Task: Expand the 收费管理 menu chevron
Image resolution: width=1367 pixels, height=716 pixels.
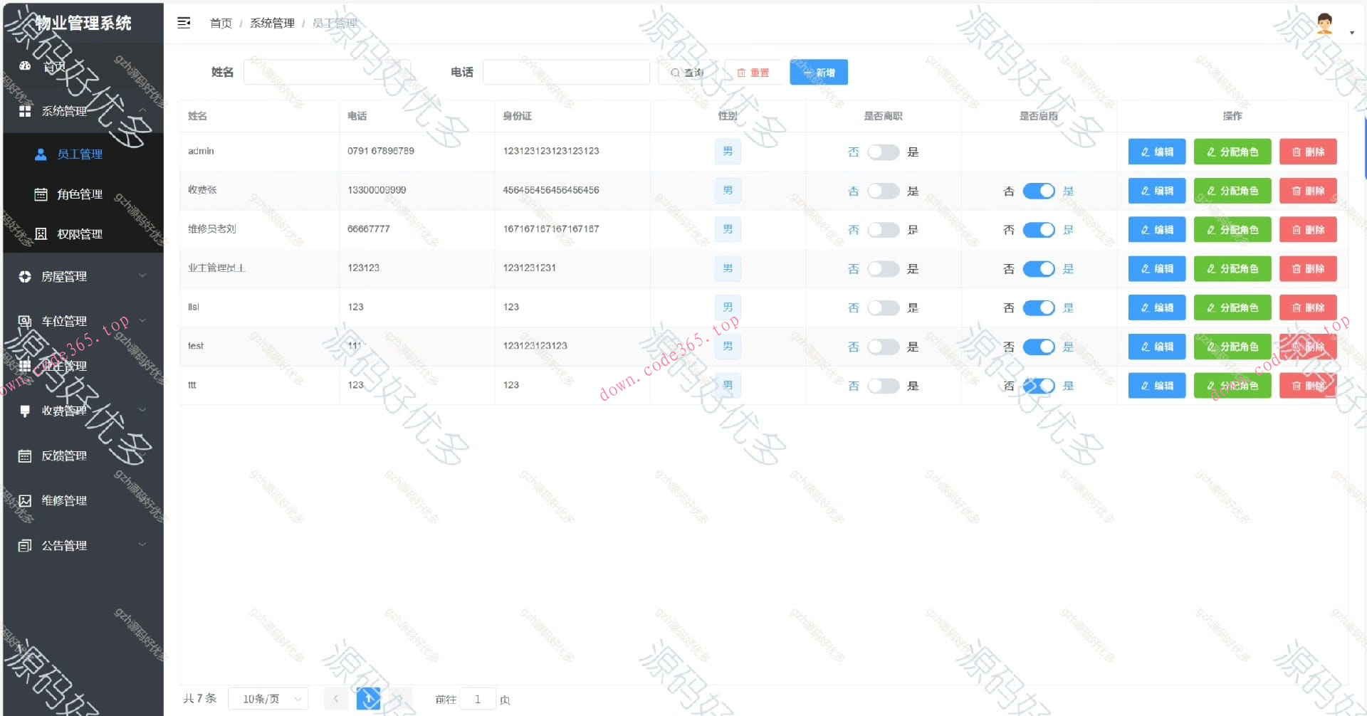Action: (x=142, y=410)
